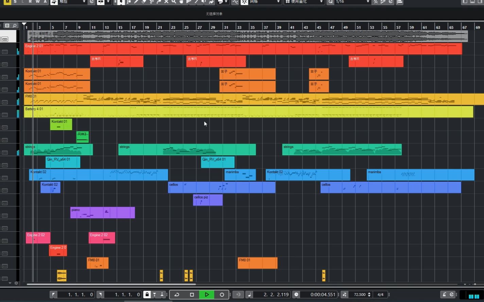Select the Zoom magnifier tool
This screenshot has height=302, width=484.
174,2
